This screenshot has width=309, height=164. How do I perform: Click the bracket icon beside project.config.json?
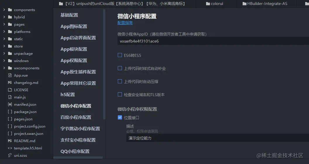(10, 126)
